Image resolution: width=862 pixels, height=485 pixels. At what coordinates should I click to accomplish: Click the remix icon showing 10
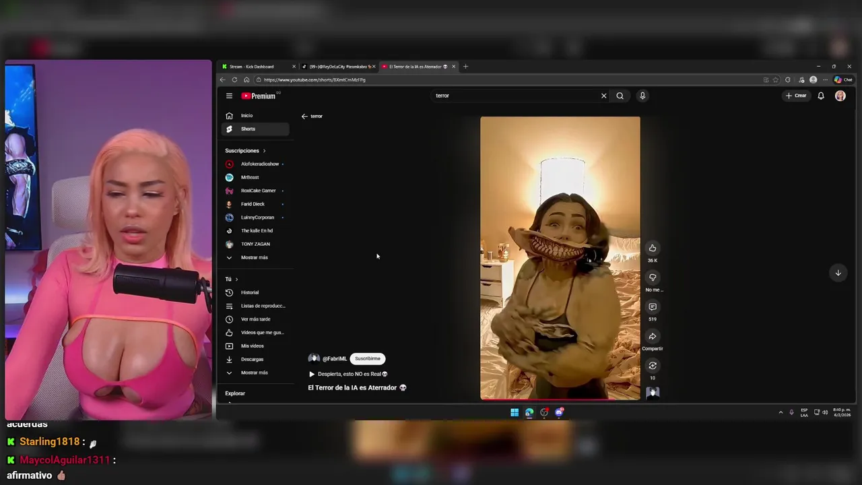[x=652, y=366]
